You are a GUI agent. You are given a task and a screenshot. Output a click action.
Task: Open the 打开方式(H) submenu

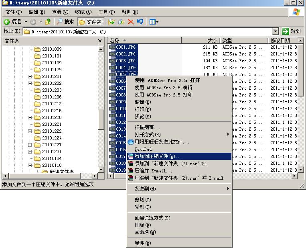179,135
